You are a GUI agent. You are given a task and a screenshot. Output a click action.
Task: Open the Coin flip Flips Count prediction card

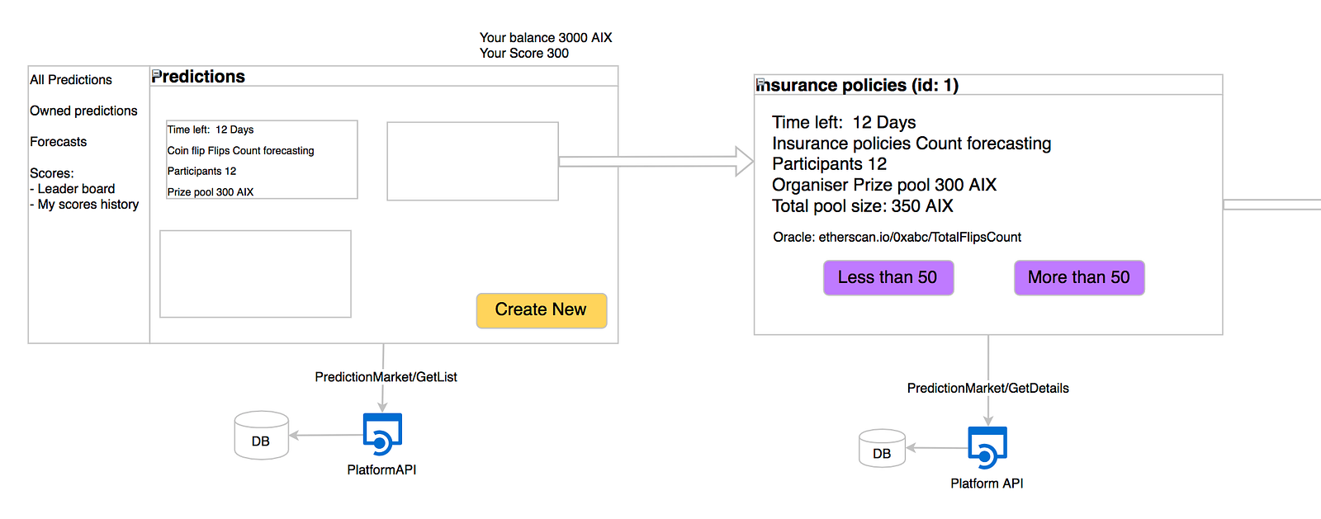pos(262,160)
